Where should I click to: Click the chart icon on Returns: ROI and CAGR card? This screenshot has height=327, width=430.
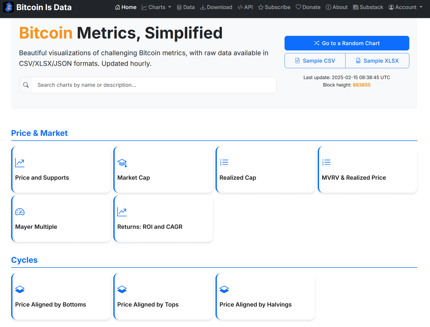(122, 212)
